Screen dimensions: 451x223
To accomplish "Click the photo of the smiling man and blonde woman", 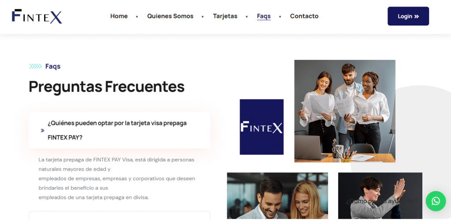I will (277, 196).
